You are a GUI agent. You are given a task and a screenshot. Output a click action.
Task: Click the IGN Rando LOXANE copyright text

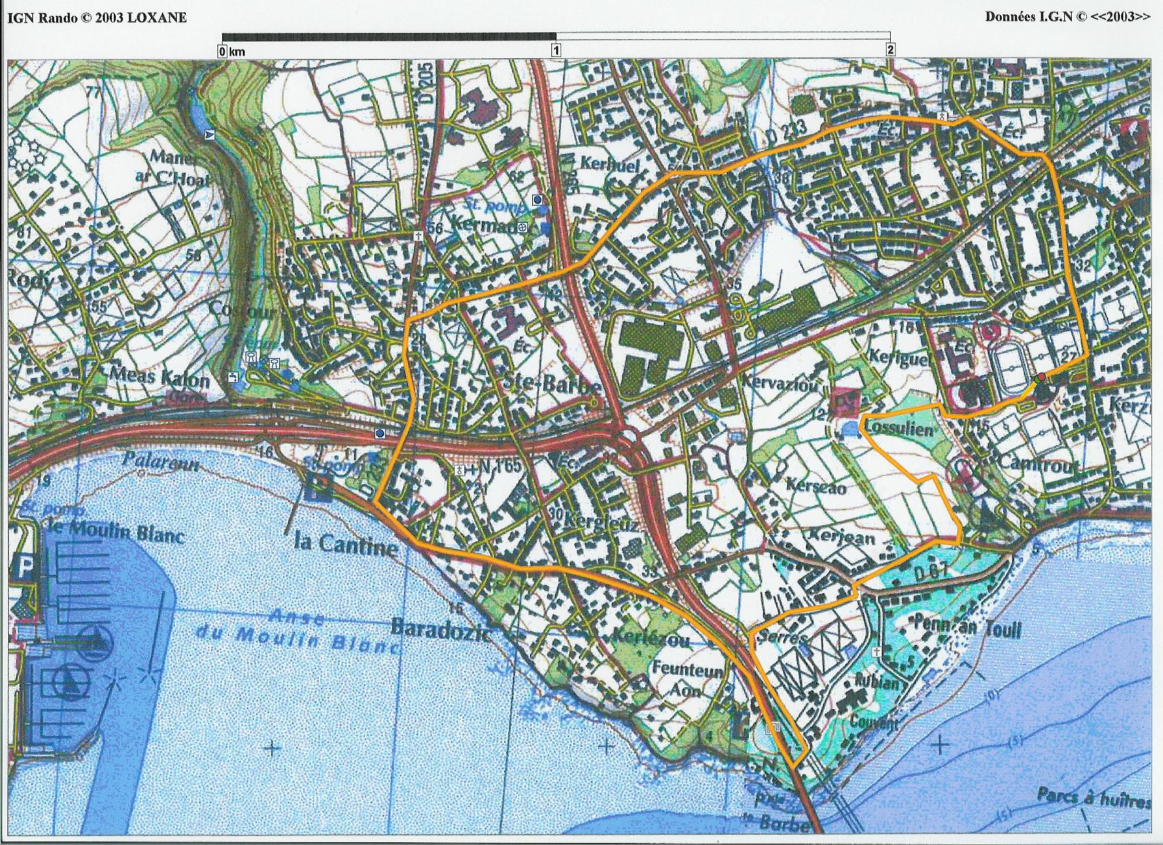pyautogui.click(x=97, y=18)
